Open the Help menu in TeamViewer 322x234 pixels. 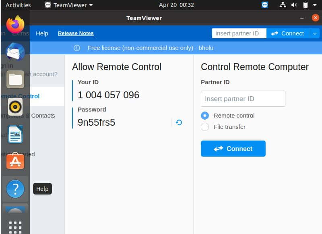[42, 33]
